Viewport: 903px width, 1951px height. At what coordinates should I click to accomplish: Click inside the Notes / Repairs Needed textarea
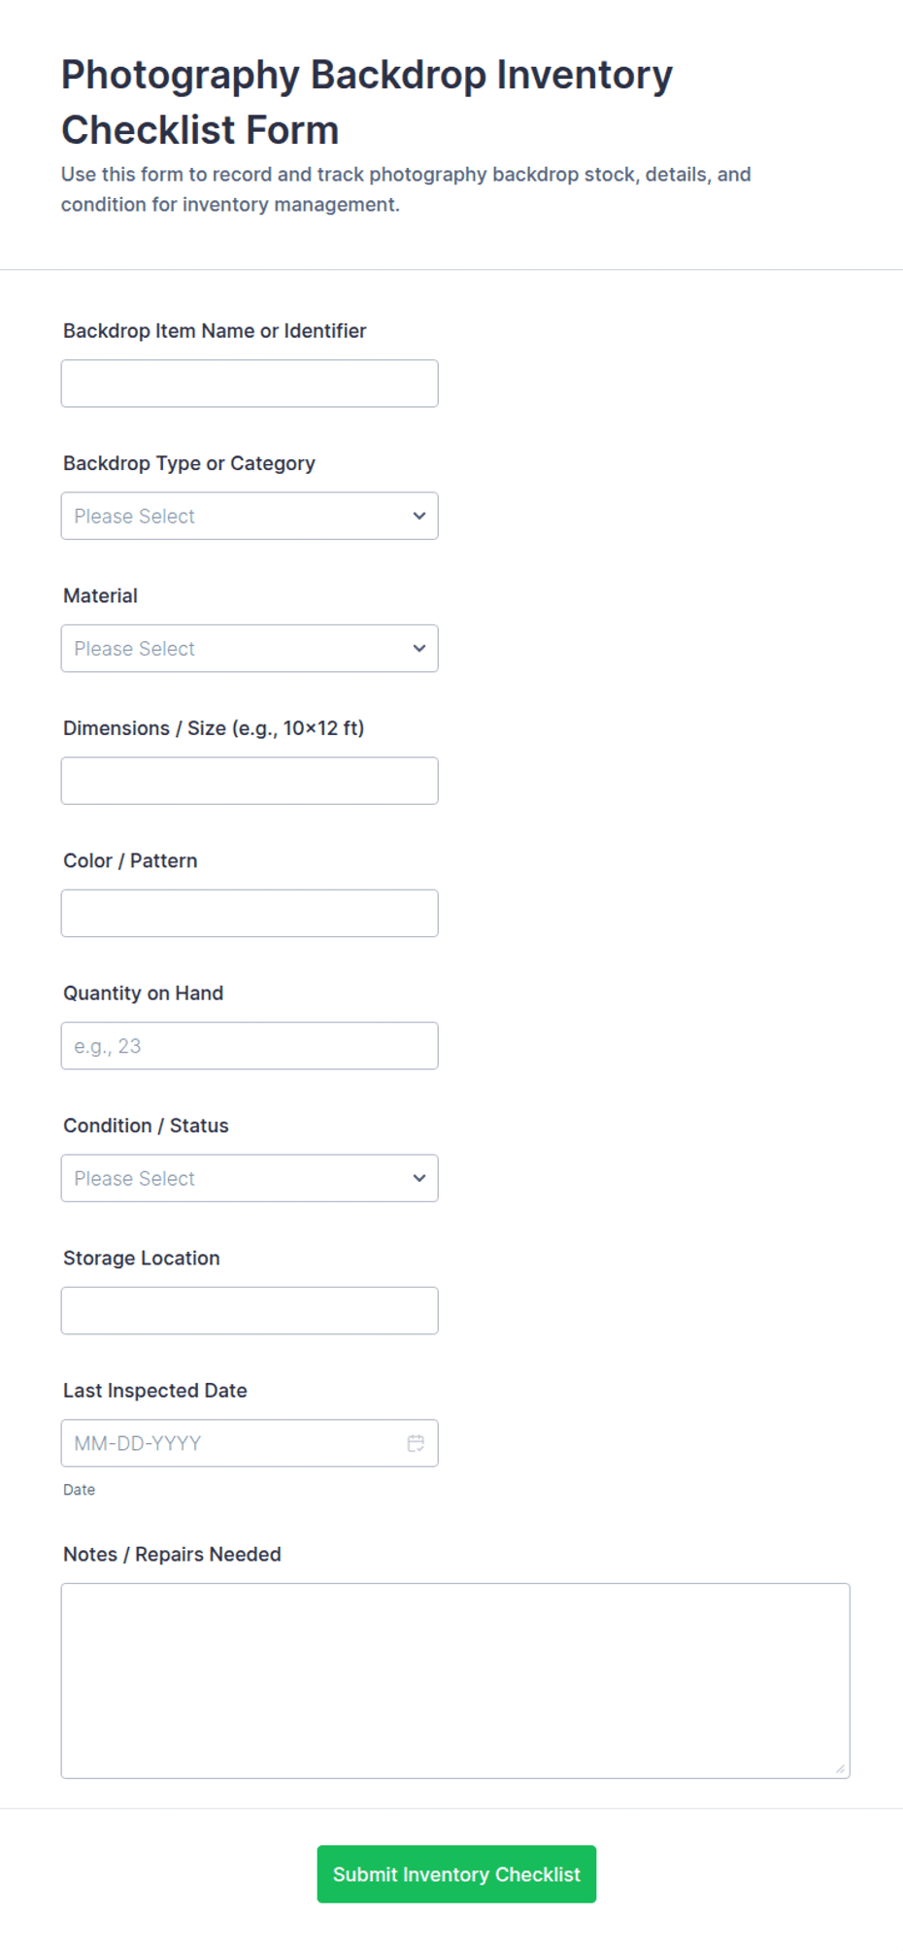(455, 1681)
